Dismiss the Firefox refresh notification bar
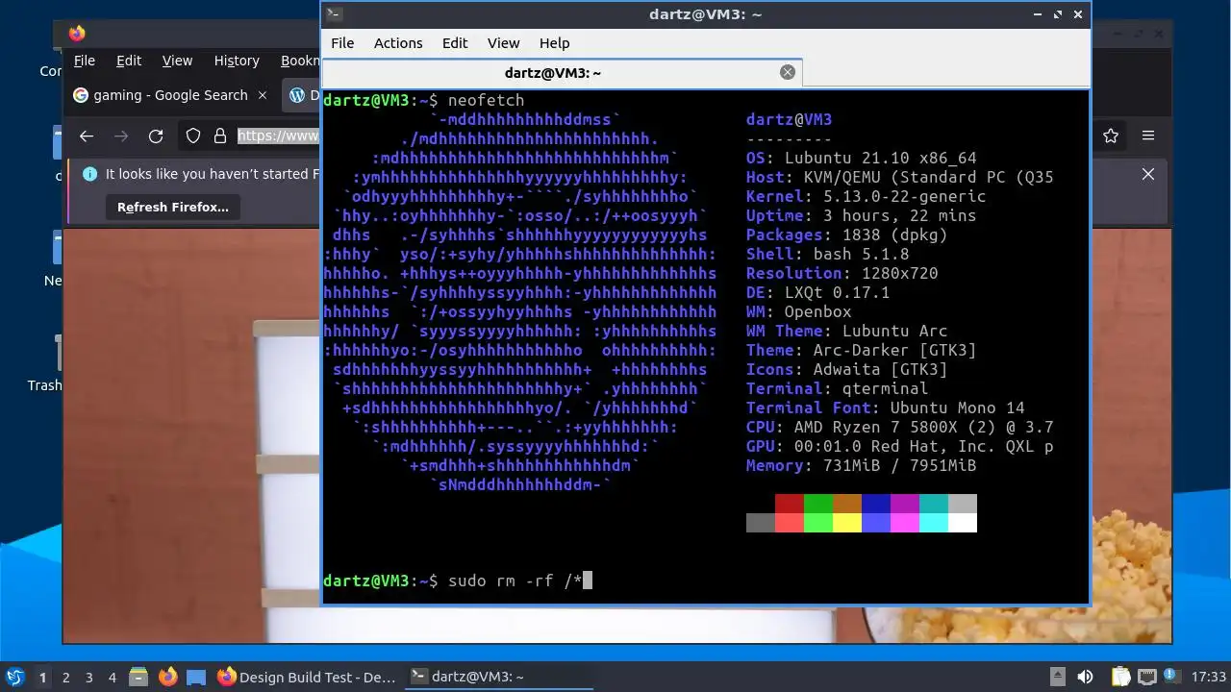This screenshot has width=1231, height=692. pos(1148,174)
